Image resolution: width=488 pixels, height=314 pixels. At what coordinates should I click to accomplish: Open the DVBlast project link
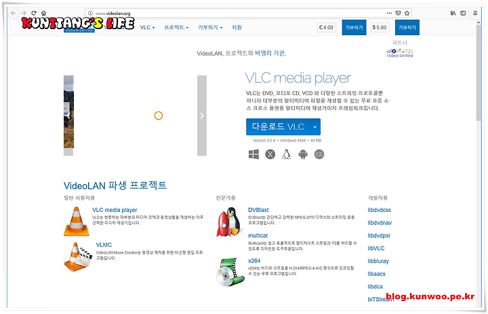258,210
